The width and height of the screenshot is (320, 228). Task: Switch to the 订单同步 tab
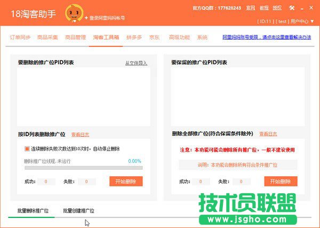tap(21, 37)
